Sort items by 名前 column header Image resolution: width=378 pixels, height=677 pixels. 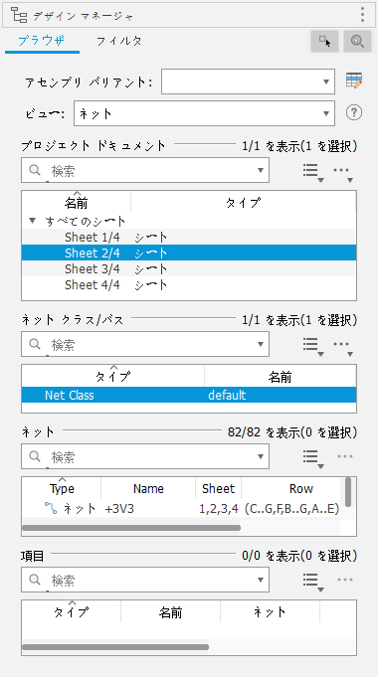tap(171, 611)
